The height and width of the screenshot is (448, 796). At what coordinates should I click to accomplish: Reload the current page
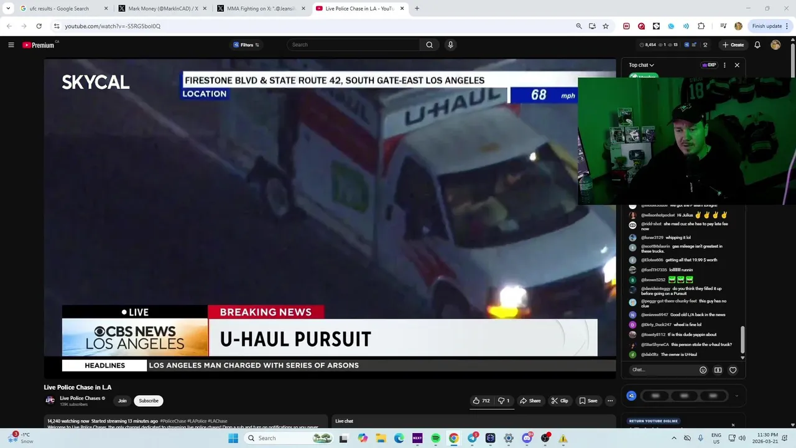pyautogui.click(x=39, y=26)
